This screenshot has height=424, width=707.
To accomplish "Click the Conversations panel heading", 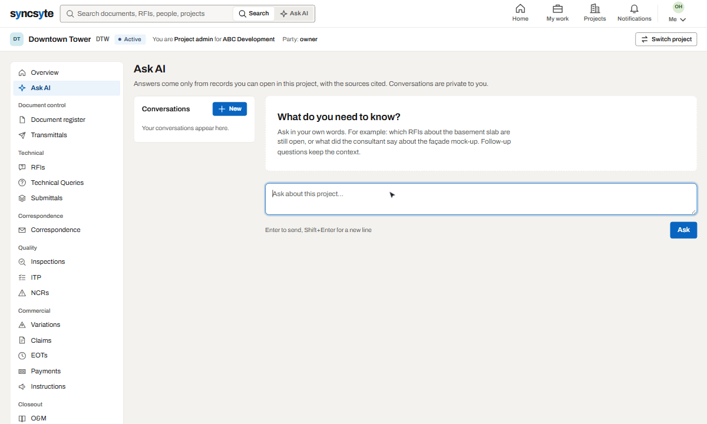I will coord(166,109).
